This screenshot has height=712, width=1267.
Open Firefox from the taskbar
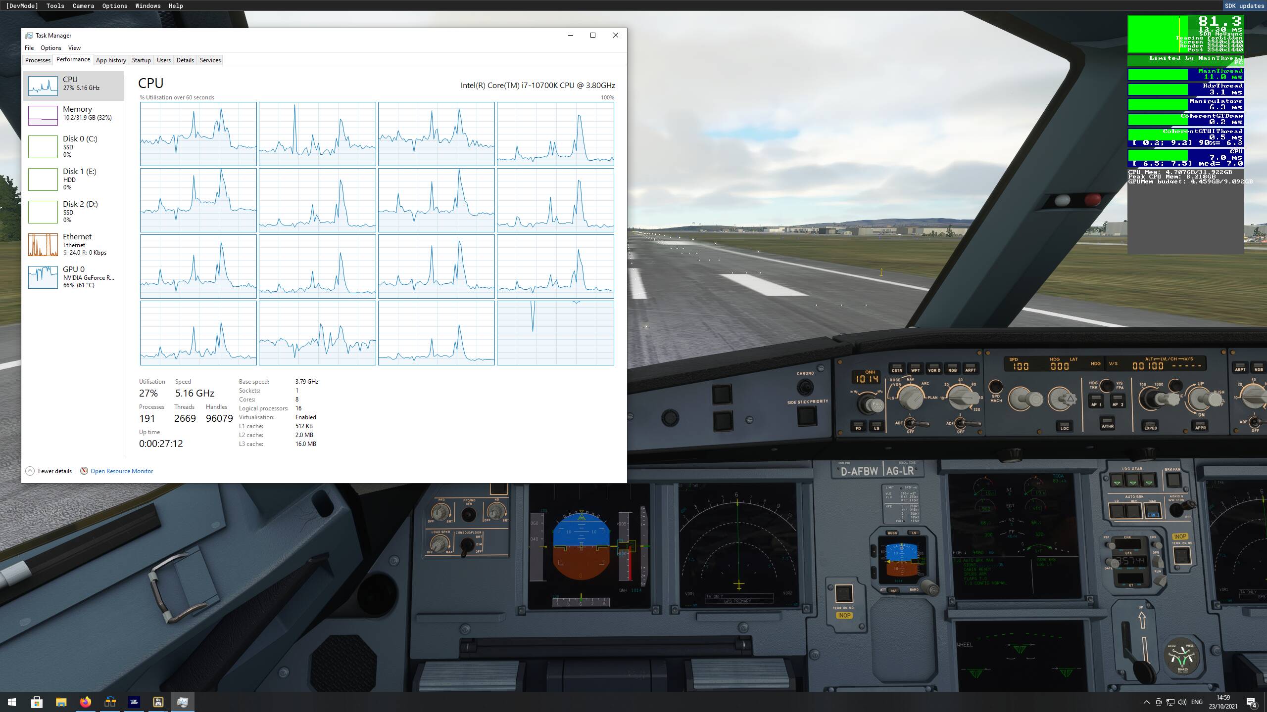tap(86, 702)
